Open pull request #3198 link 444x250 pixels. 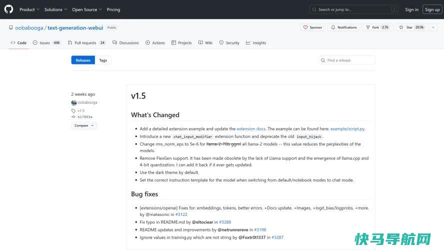pyautogui.click(x=260, y=229)
